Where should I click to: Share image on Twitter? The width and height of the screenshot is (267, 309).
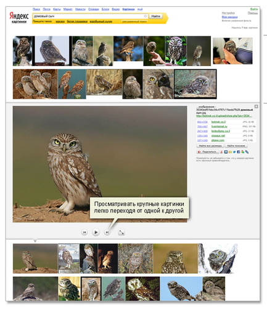pyautogui.click(x=234, y=152)
